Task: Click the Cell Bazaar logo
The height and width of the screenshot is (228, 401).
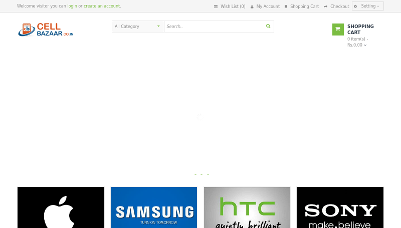Action: coord(46,29)
